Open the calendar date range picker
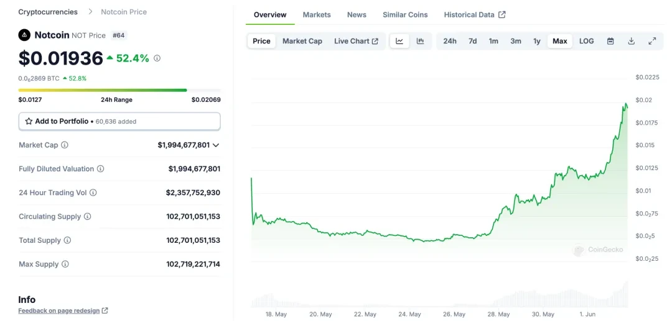 coord(610,41)
